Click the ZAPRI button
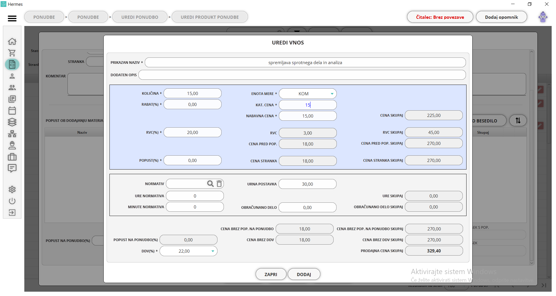 click(x=271, y=274)
